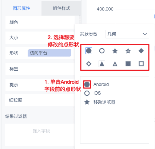Click the 颜色 property row

tap(40, 22)
